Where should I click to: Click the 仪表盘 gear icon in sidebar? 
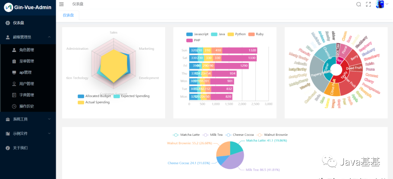[8, 23]
